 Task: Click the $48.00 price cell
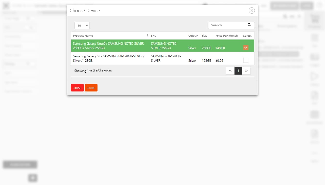220,48
